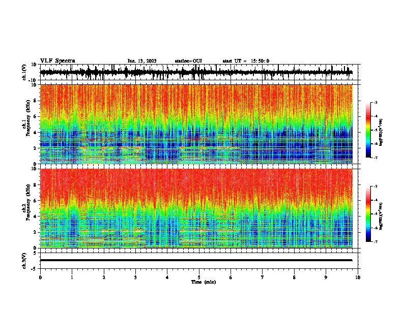Click the 4 kHz tick on ch.1 spectrogram

point(36,133)
